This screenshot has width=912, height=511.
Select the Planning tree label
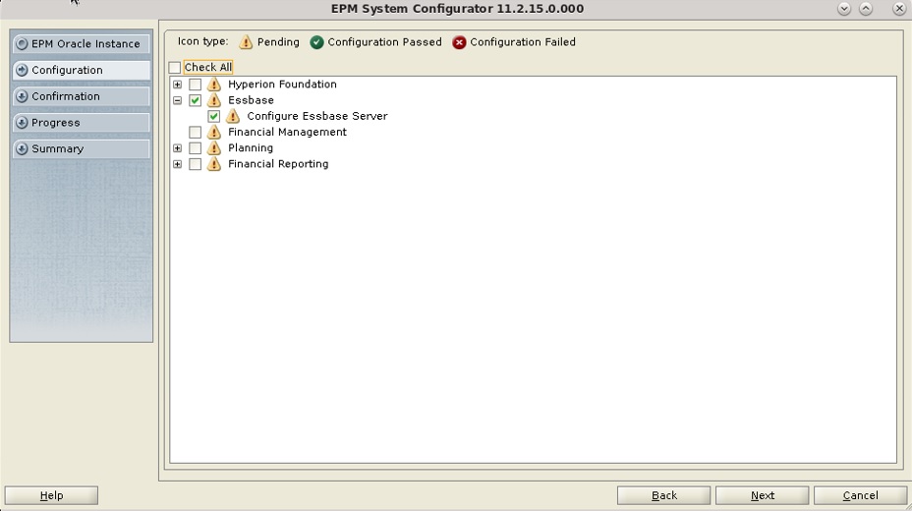click(x=250, y=147)
